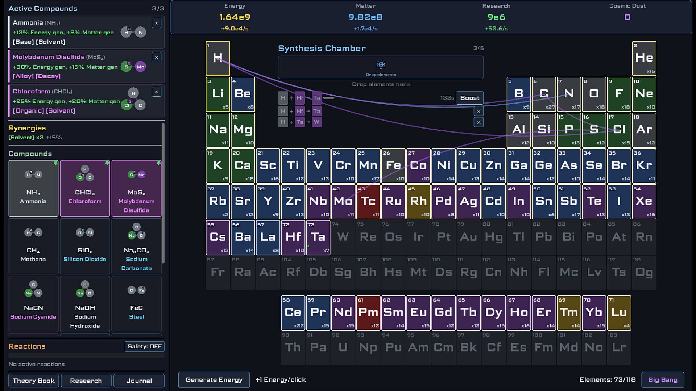Click the Generate Energy button
Image resolution: width=696 pixels, height=391 pixels.
point(214,380)
